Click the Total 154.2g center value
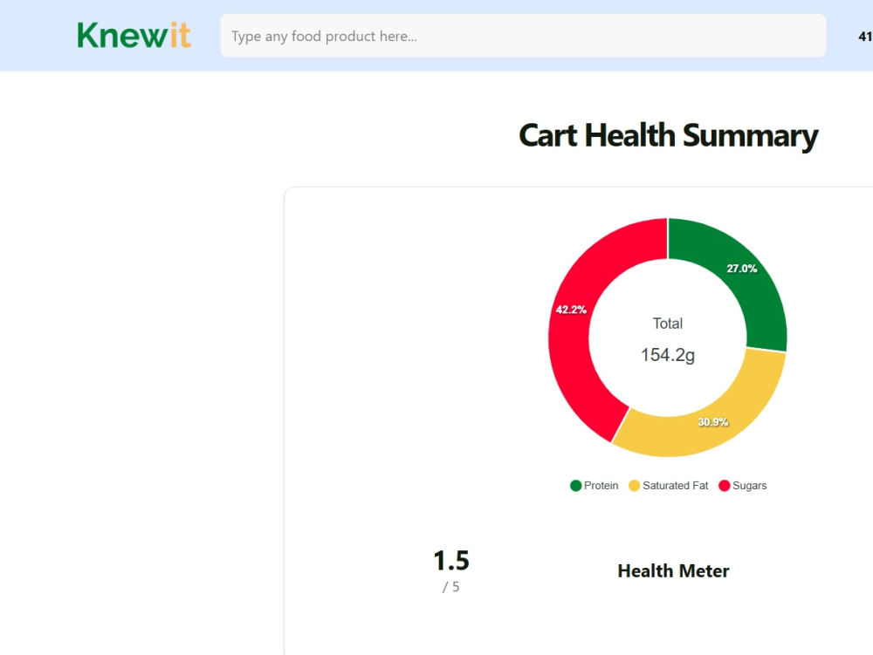Screen dimensions: 873x655 tap(668, 355)
